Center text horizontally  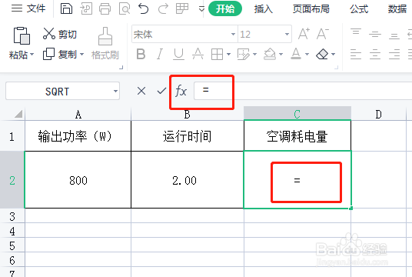[375, 54]
